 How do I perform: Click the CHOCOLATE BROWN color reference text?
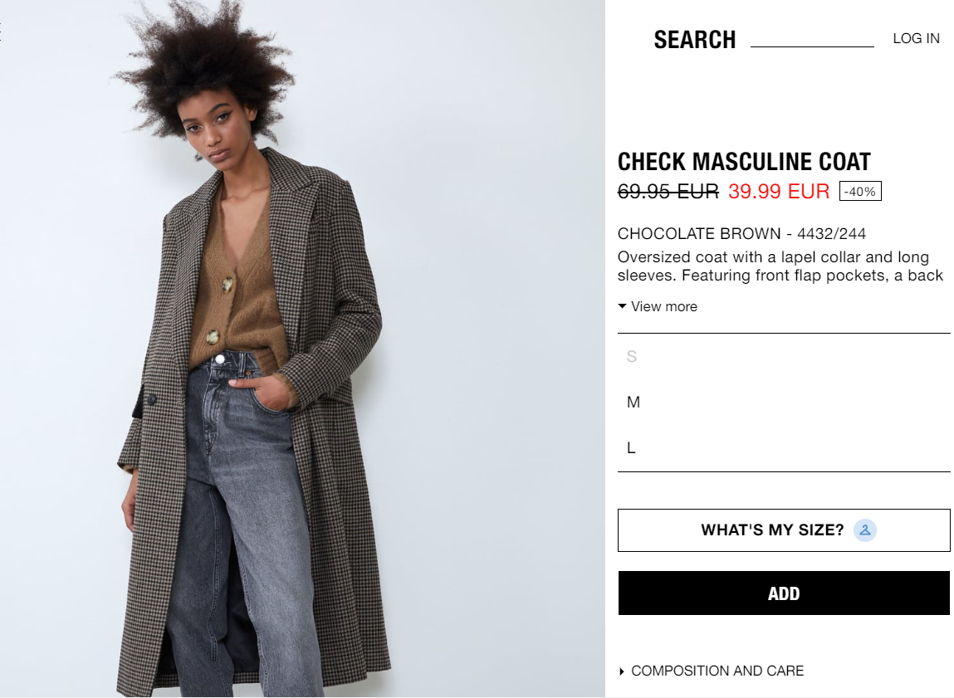click(x=741, y=234)
